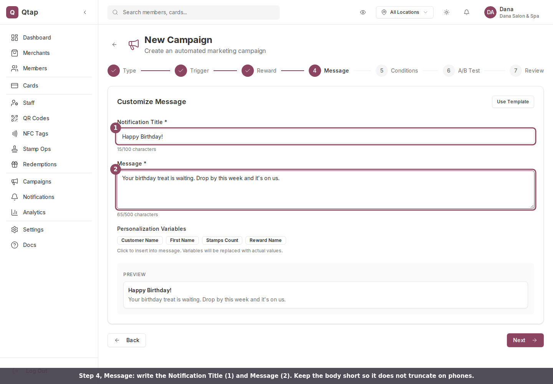Insert the Customer Name variable
The height and width of the screenshot is (384, 553).
[140, 240]
